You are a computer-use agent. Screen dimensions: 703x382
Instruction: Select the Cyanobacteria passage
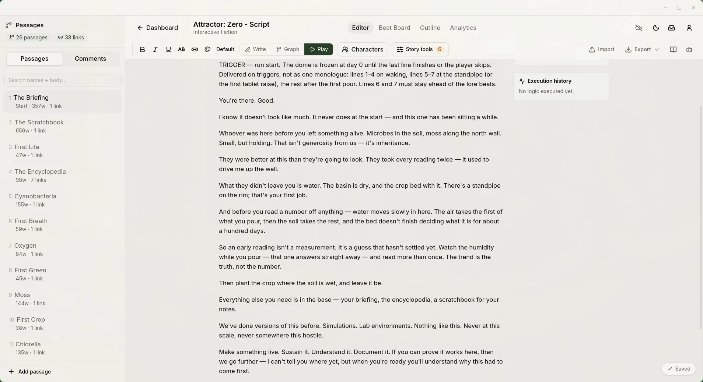coord(62,200)
